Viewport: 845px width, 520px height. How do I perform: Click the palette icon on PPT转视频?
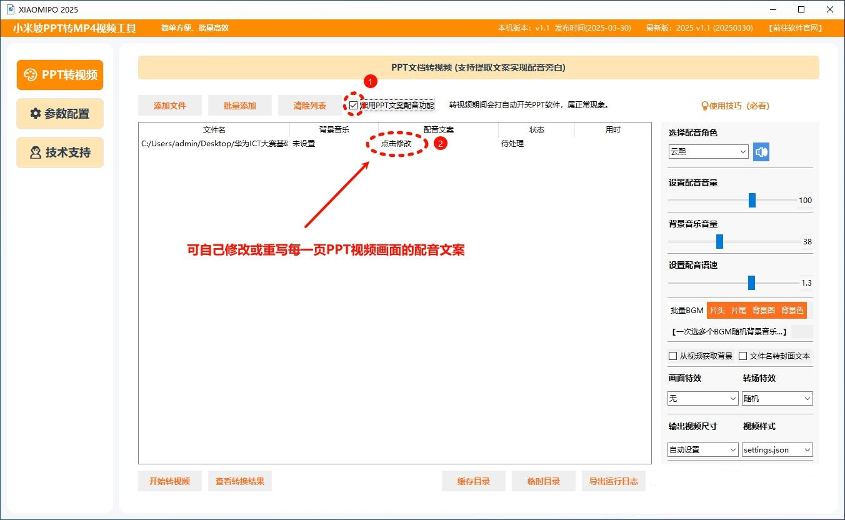[x=30, y=75]
